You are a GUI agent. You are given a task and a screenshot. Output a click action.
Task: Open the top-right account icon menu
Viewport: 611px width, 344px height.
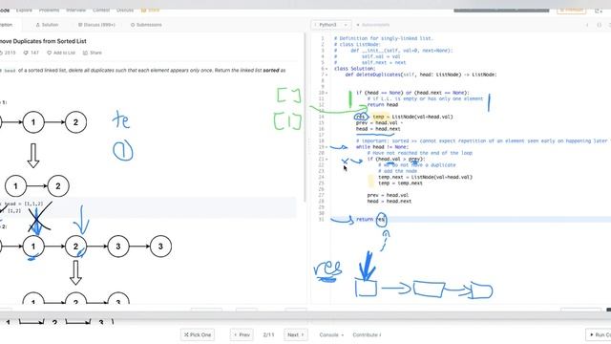pos(599,11)
